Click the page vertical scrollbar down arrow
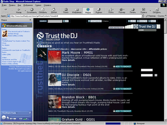The image size is (167, 125). (x=165, y=120)
